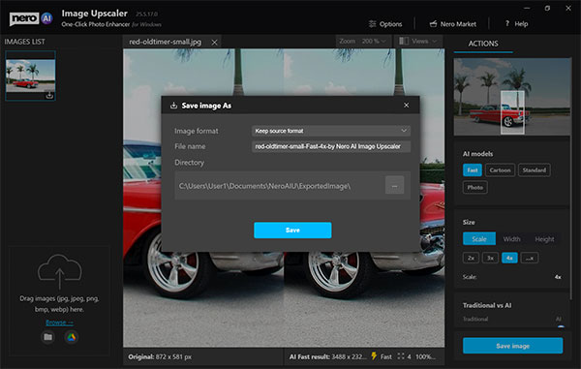
Task: Switch Size mode to Width
Action: click(x=511, y=239)
